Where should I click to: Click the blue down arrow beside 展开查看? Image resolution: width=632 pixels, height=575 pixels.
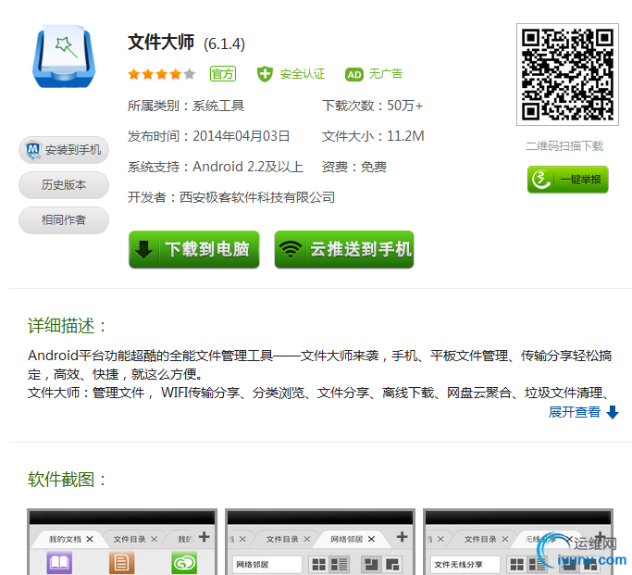click(x=613, y=412)
